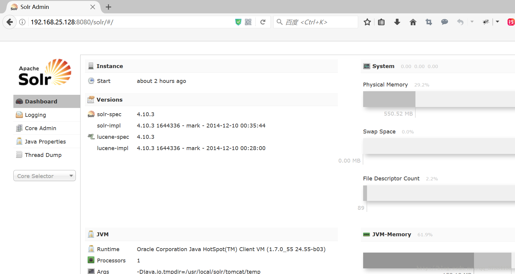Select the lucene-impl build string value
The height and width of the screenshot is (274, 515).
pyautogui.click(x=201, y=148)
